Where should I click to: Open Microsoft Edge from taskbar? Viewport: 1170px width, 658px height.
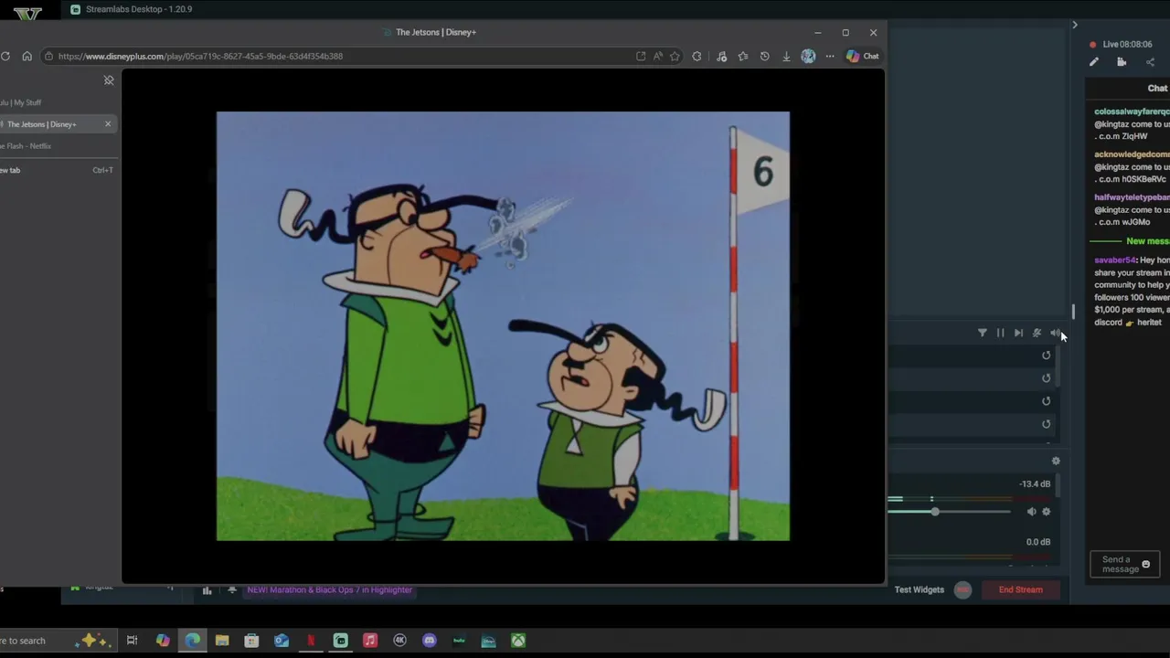pyautogui.click(x=193, y=641)
